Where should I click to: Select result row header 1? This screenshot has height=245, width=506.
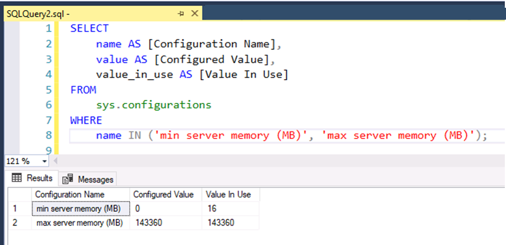pos(20,209)
